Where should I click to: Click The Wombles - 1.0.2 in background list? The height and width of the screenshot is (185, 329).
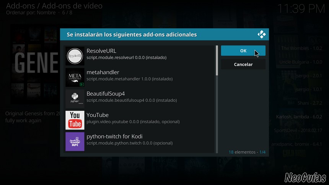tap(301, 48)
